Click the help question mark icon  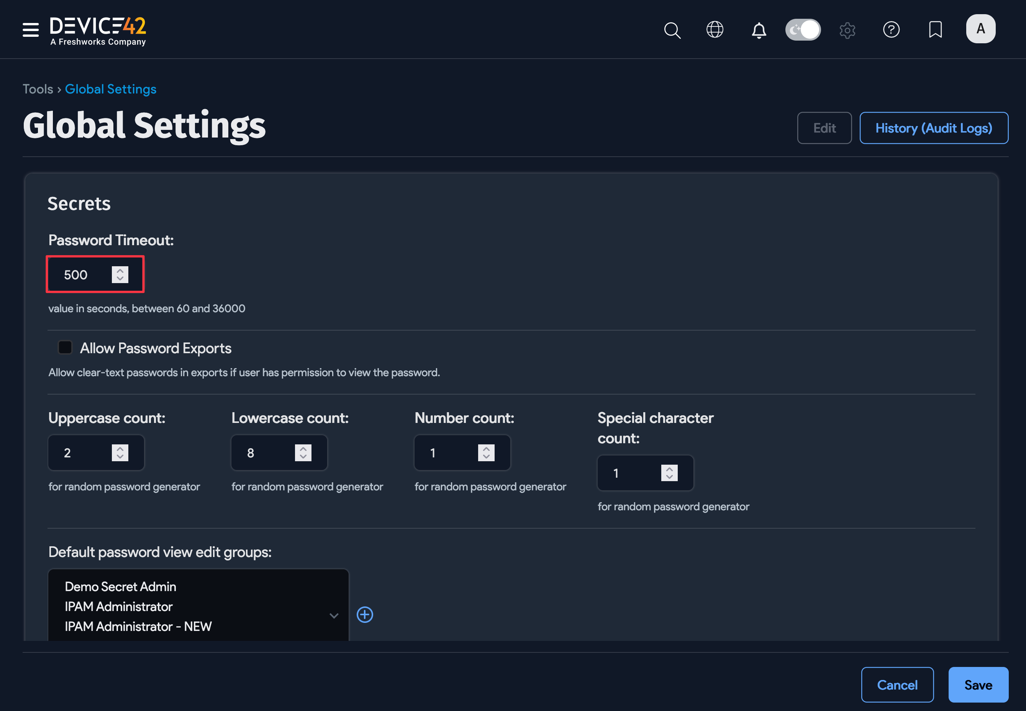pos(891,30)
